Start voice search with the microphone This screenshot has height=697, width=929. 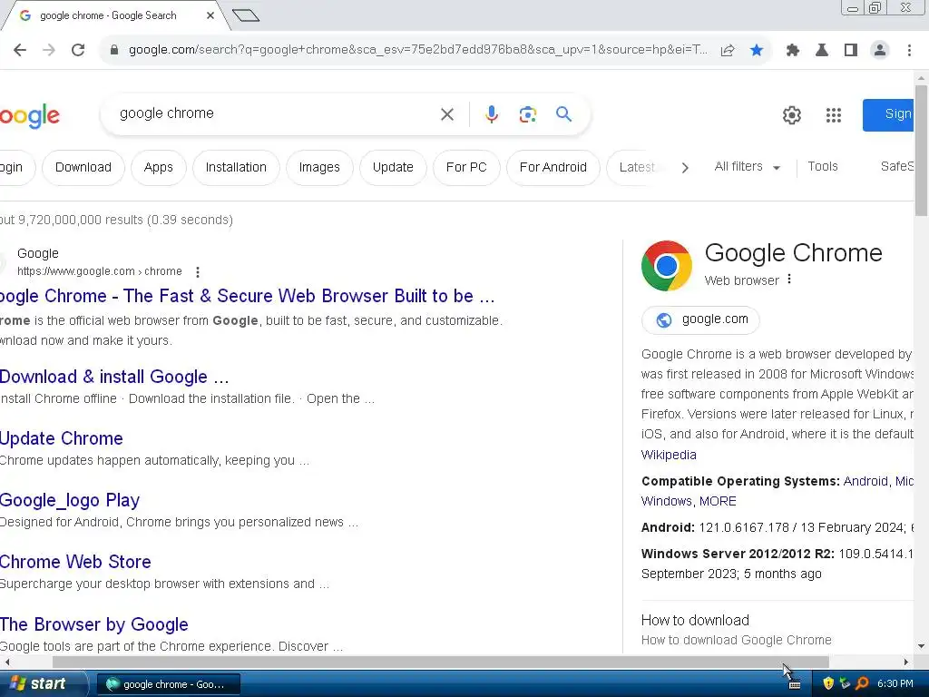(x=491, y=113)
